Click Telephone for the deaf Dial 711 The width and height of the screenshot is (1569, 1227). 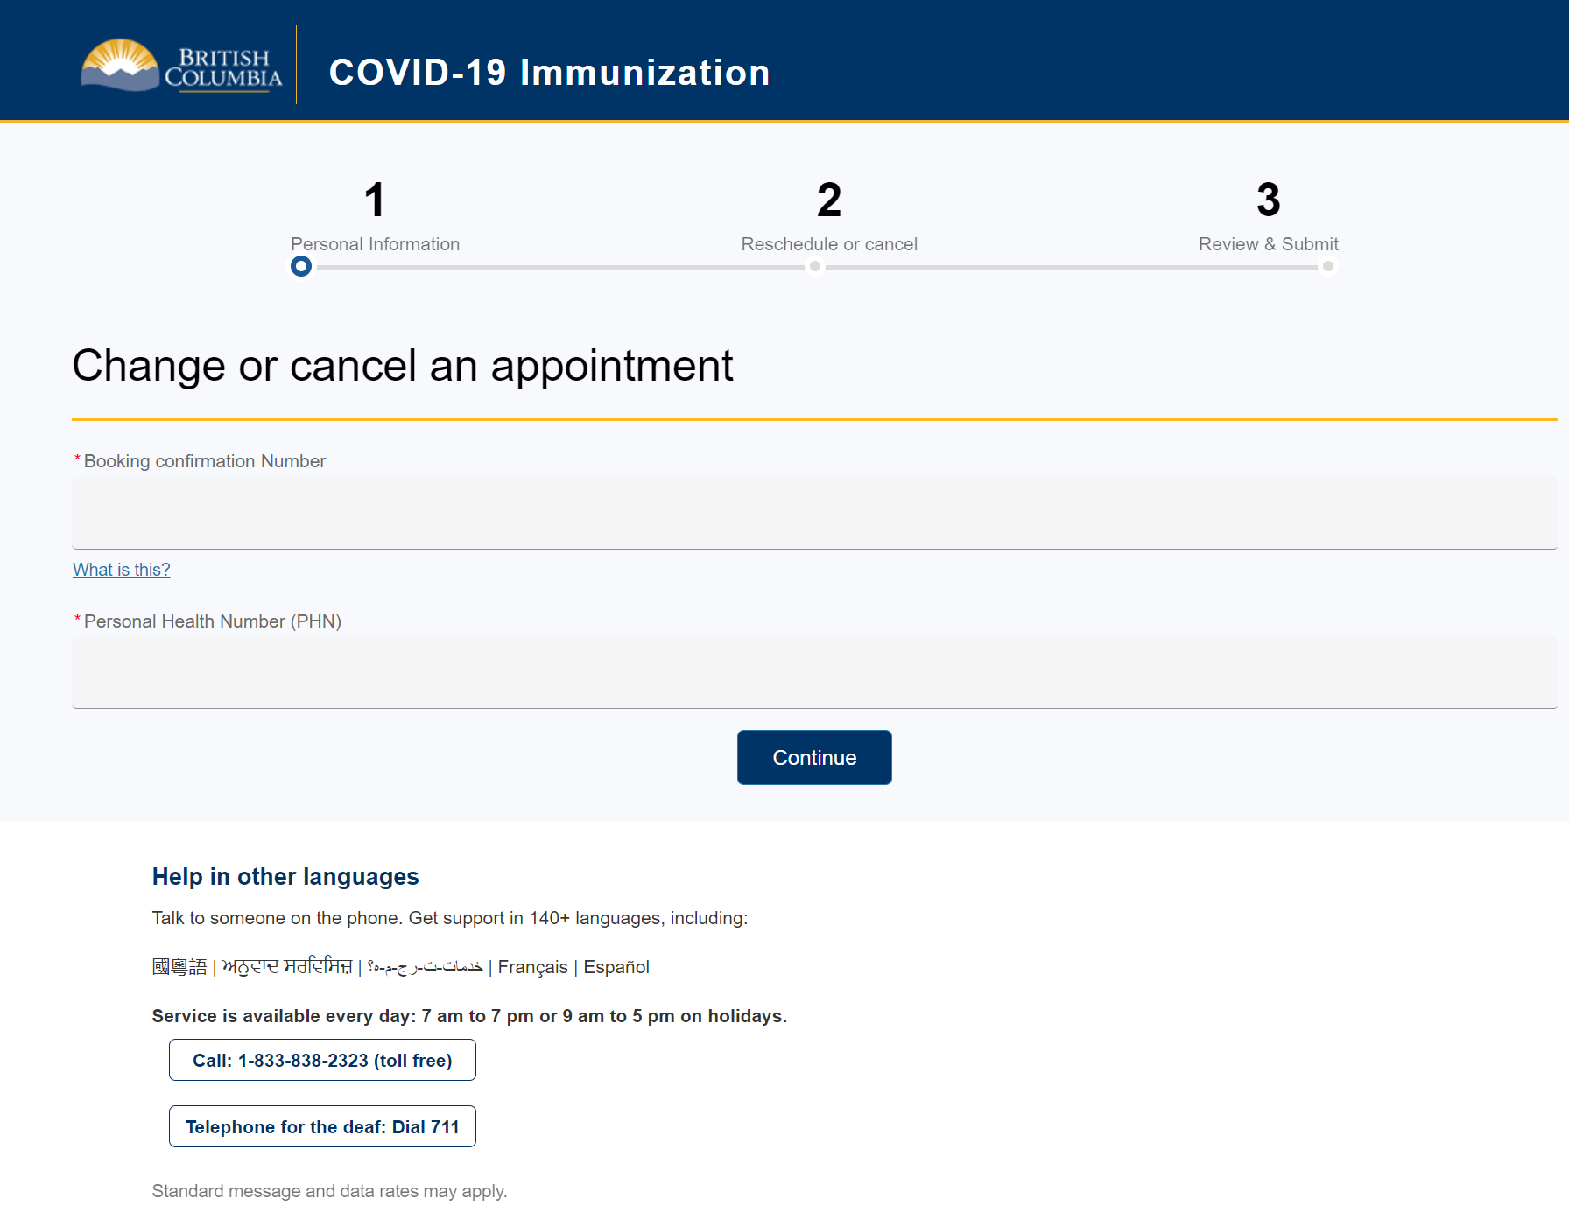(322, 1126)
